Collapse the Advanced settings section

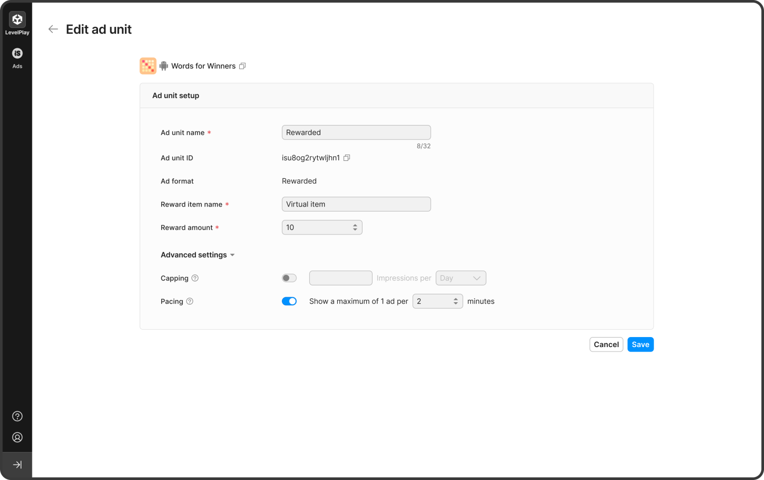[x=232, y=254]
